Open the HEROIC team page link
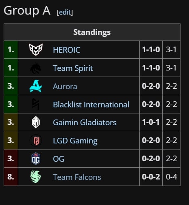Viewport: 189px width, 205px height. click(67, 50)
